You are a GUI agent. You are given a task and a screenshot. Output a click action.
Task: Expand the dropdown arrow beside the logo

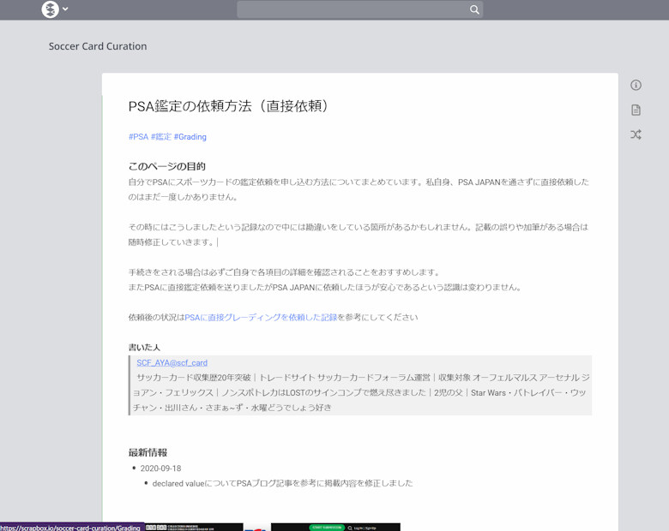[x=66, y=9]
